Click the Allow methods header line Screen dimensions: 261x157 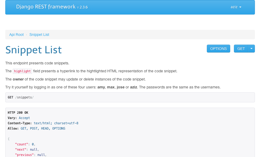pyautogui.click(x=36, y=129)
